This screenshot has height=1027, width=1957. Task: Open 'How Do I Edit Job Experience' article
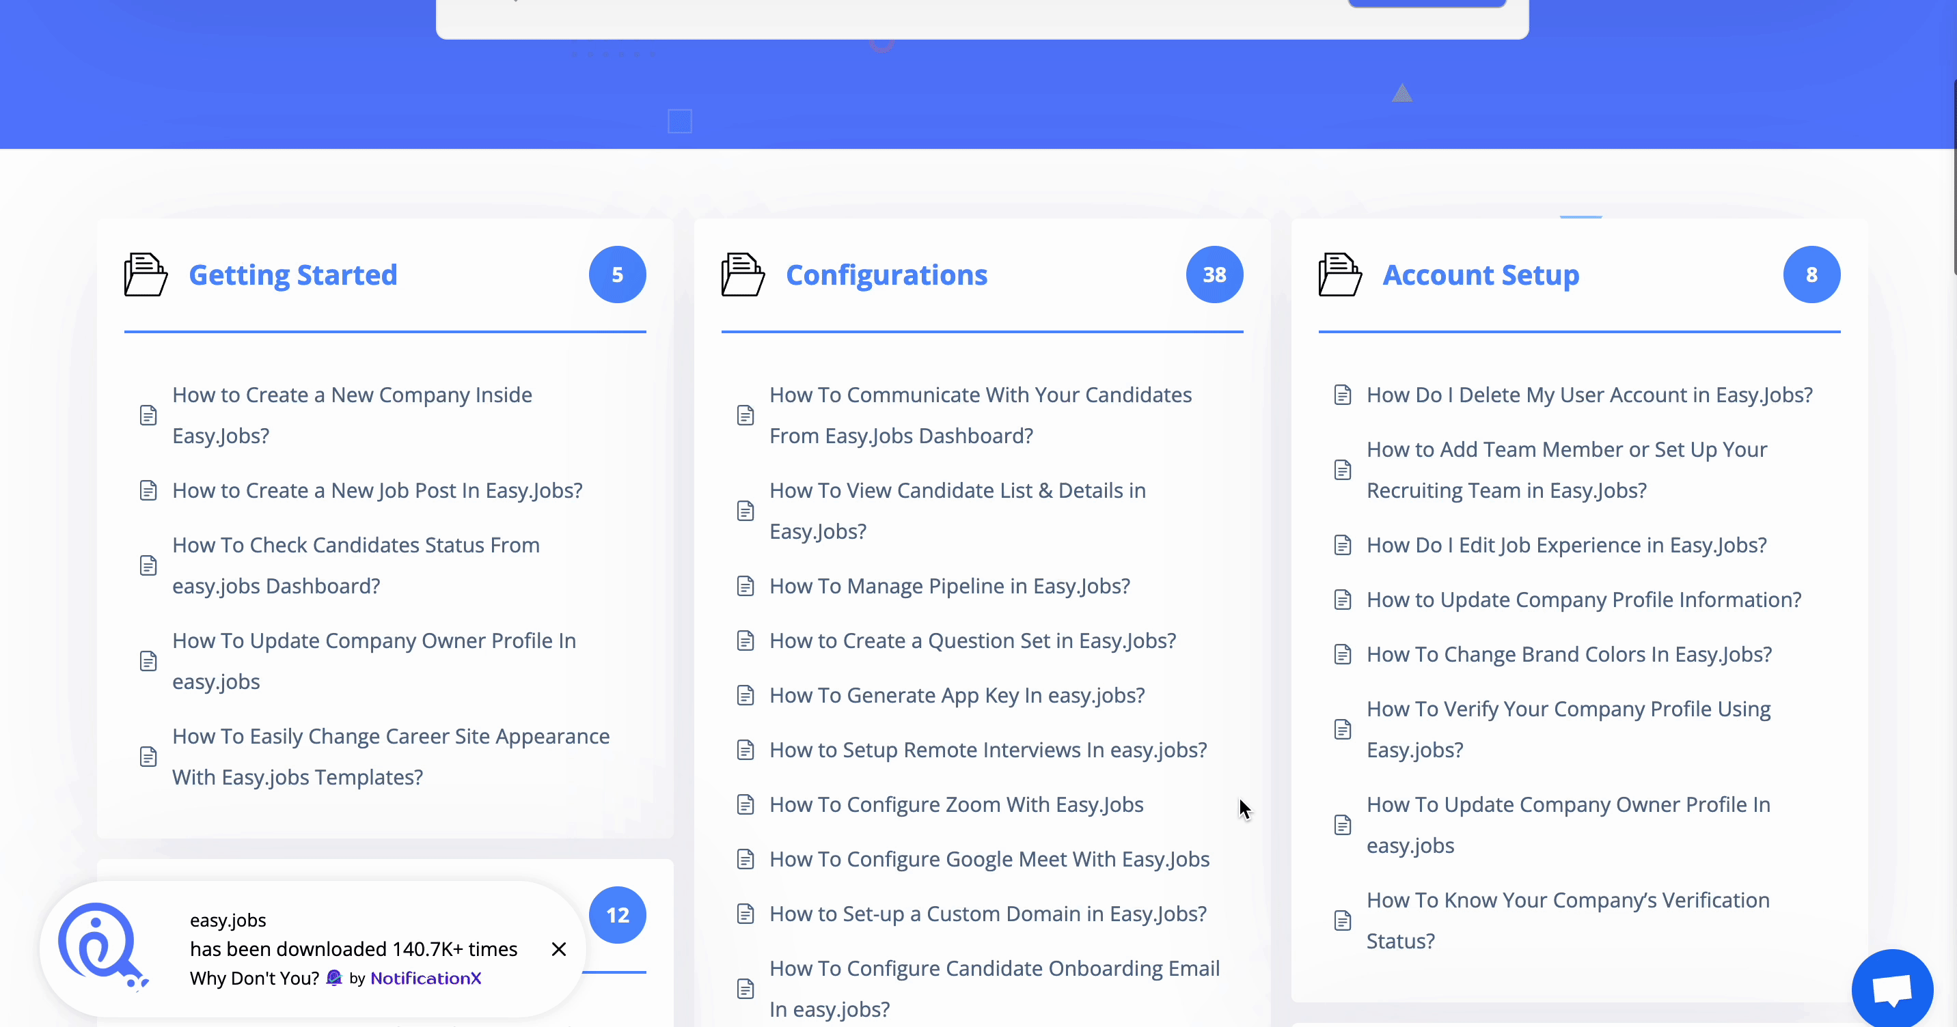pos(1568,545)
